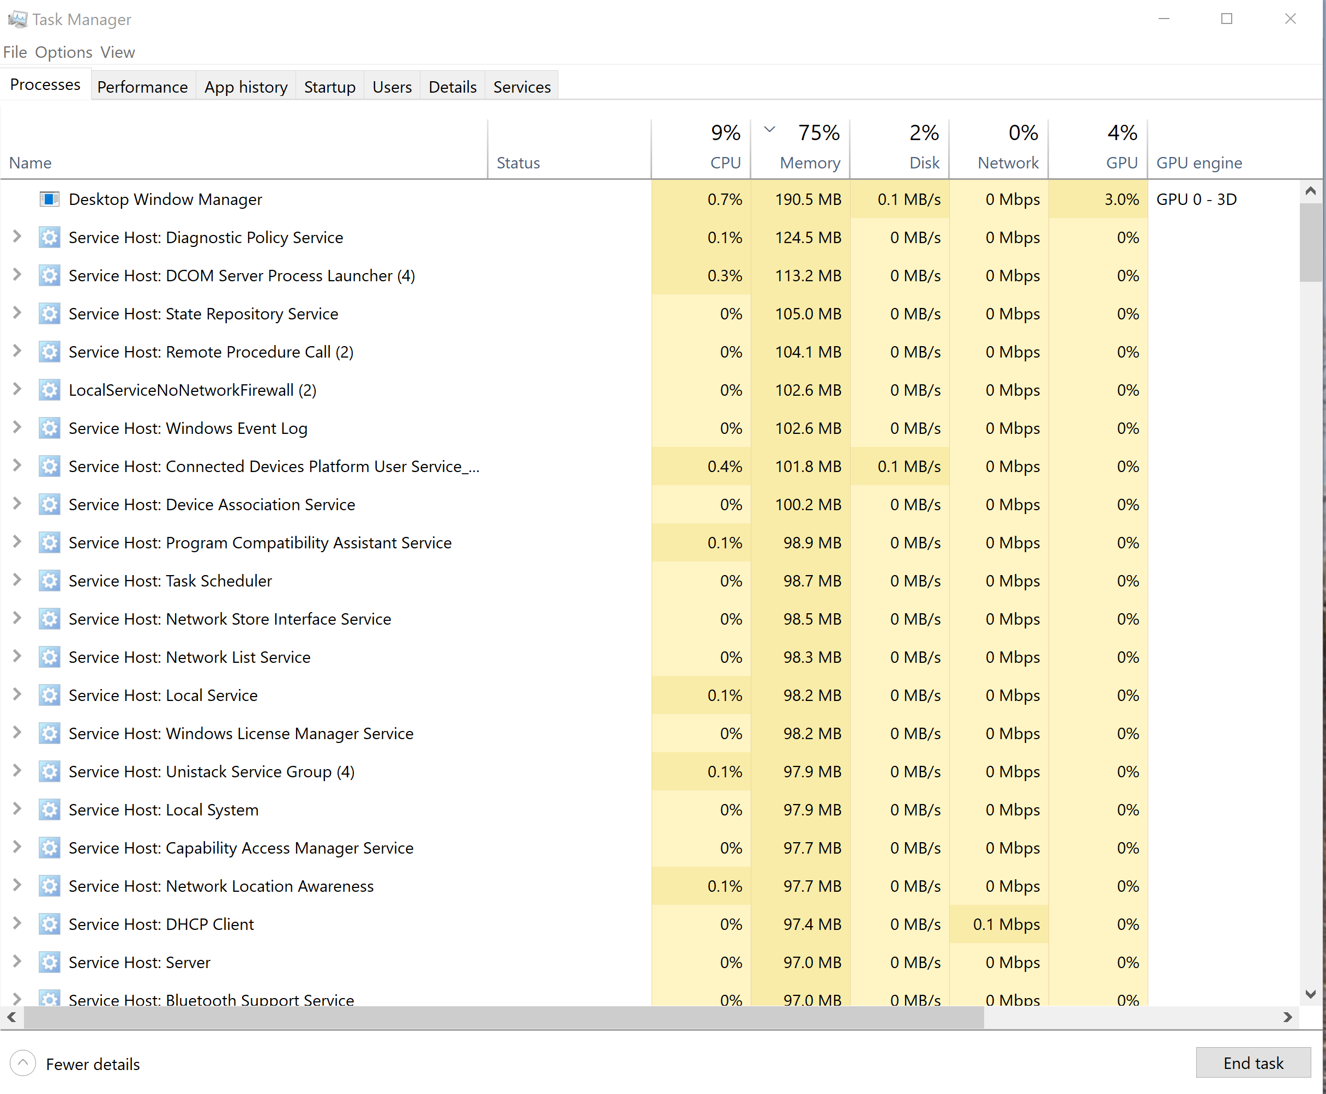Click the Fewer details link
The height and width of the screenshot is (1094, 1326).
coord(93,1065)
